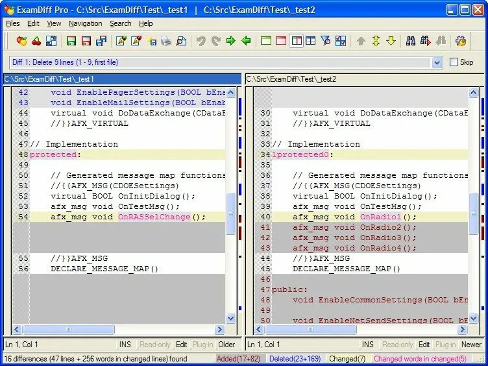
Task: Save second file with red floppy icon
Action: [x=86, y=41]
